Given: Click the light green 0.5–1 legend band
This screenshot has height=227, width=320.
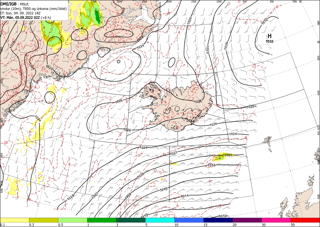Looking at the screenshot, I should (x=73, y=220).
